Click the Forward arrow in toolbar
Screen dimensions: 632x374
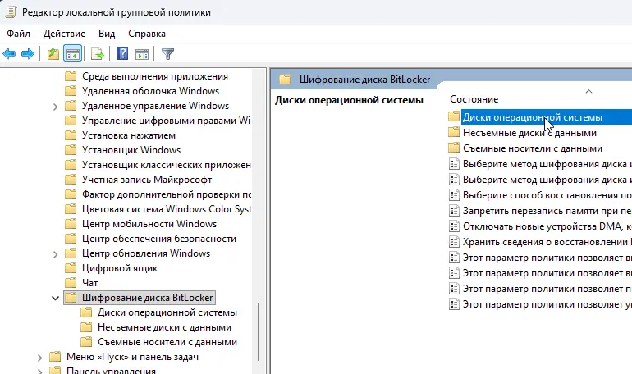click(x=27, y=54)
